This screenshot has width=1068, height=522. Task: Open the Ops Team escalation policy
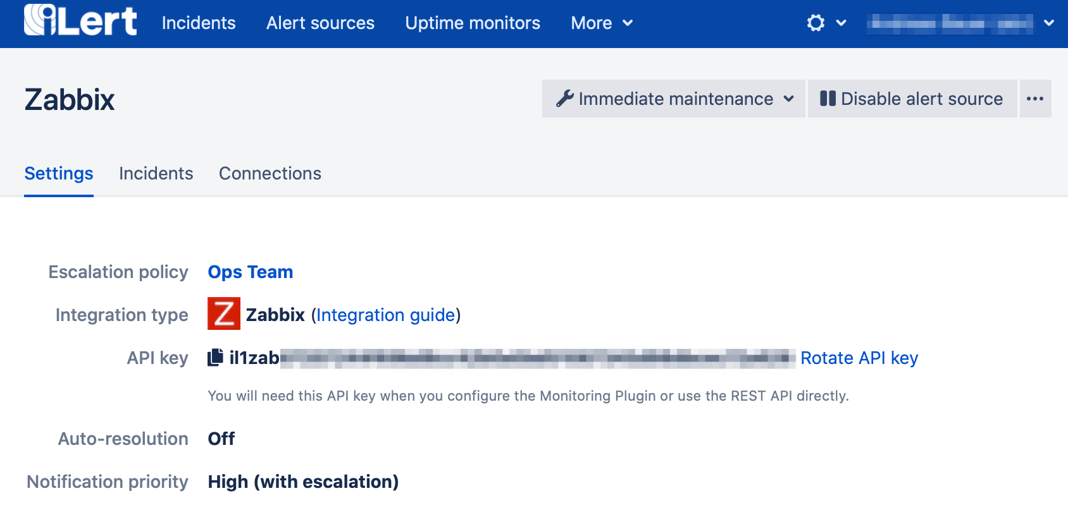tap(251, 272)
